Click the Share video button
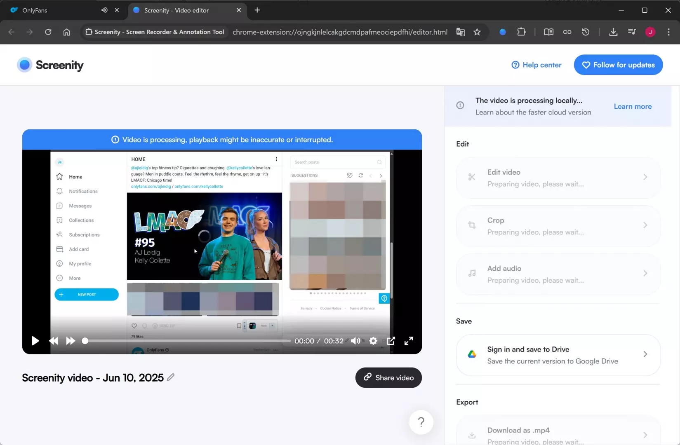Viewport: 680px width, 445px height. (388, 377)
